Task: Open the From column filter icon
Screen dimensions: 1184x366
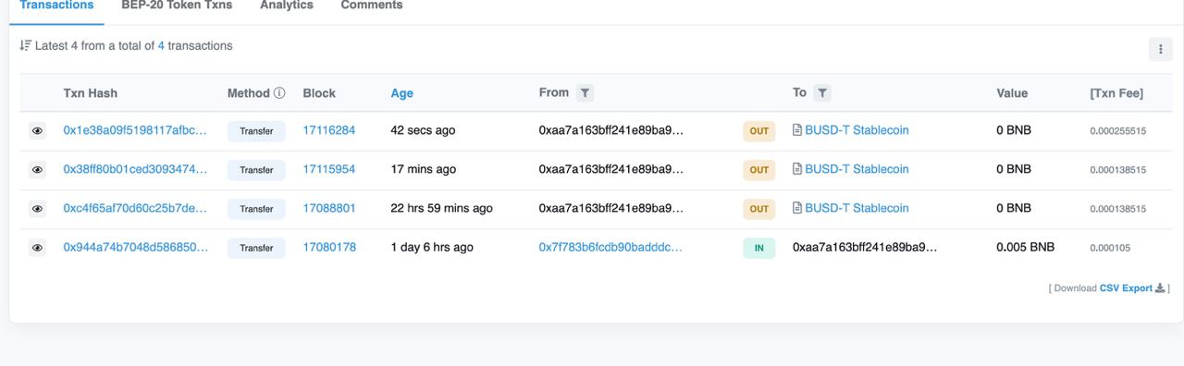Action: [x=585, y=92]
